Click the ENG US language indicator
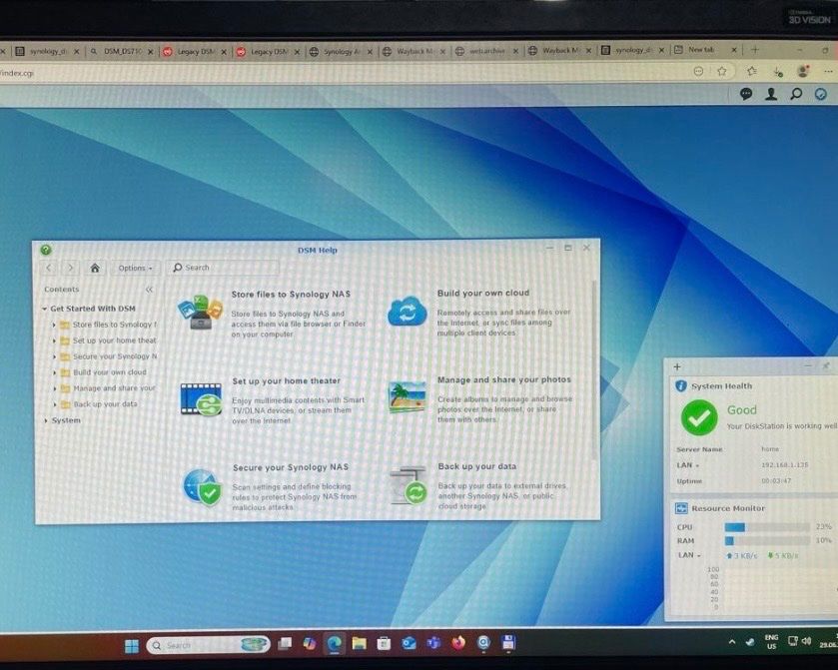 771,642
